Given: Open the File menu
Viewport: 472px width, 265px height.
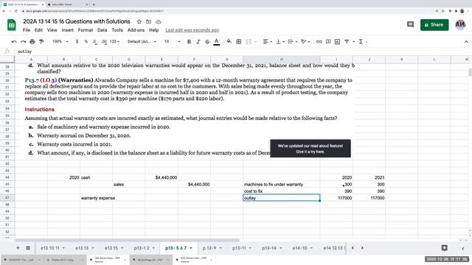Looking at the screenshot, I should (x=27, y=30).
